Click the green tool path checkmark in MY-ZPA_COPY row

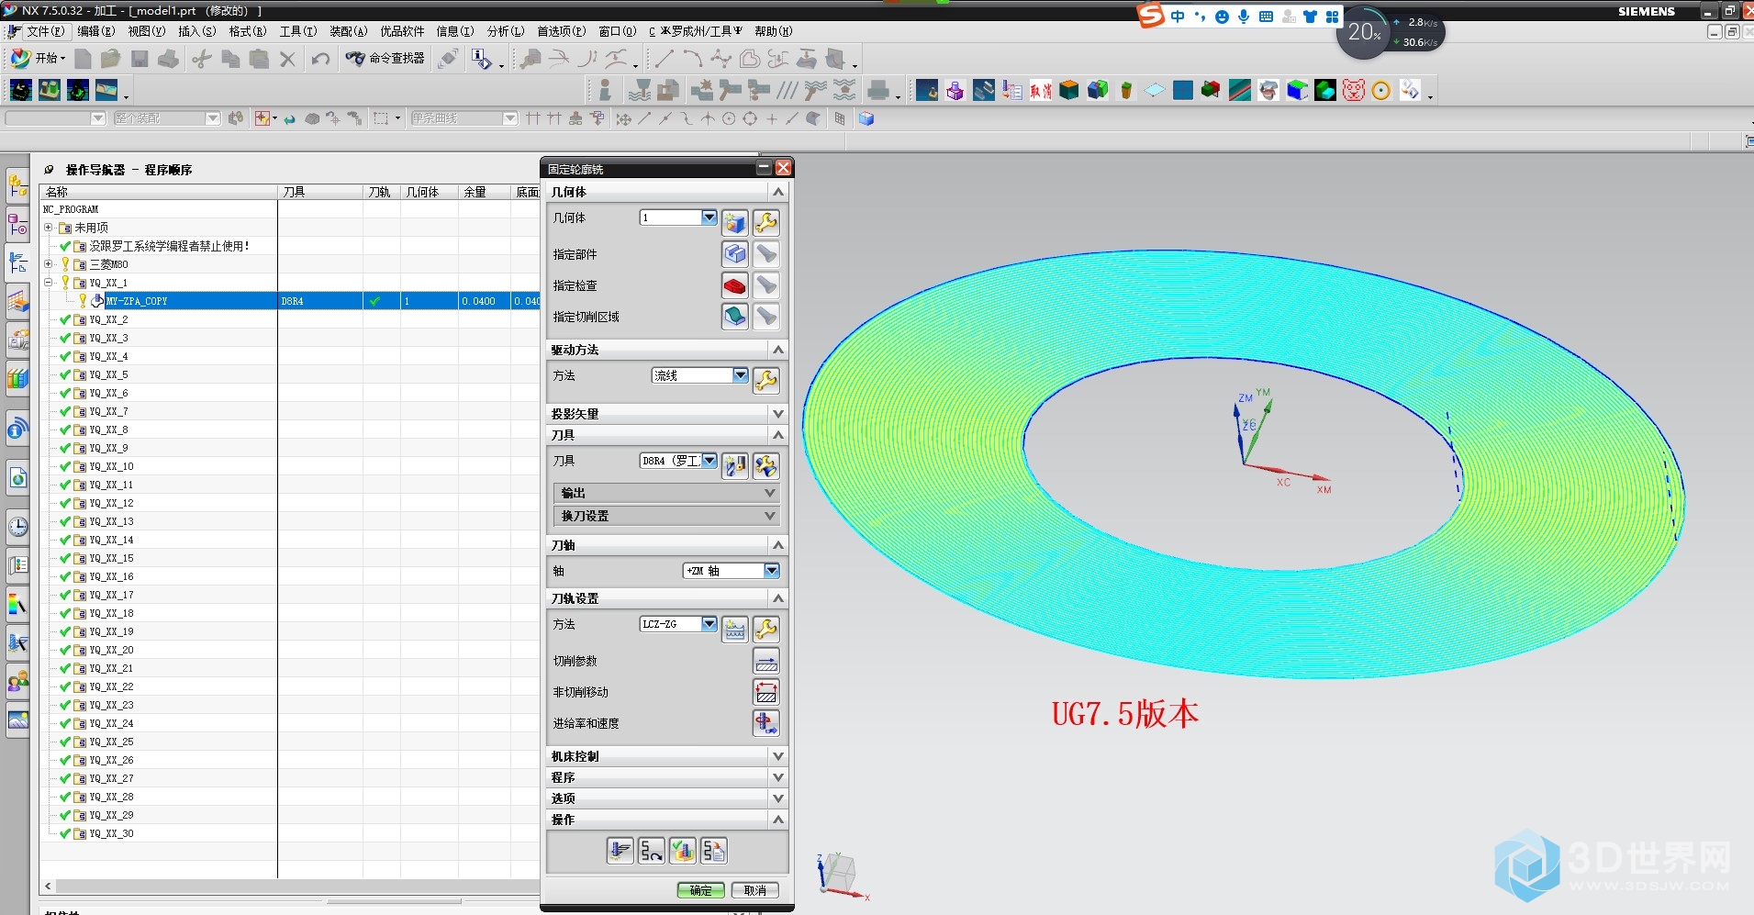(374, 301)
